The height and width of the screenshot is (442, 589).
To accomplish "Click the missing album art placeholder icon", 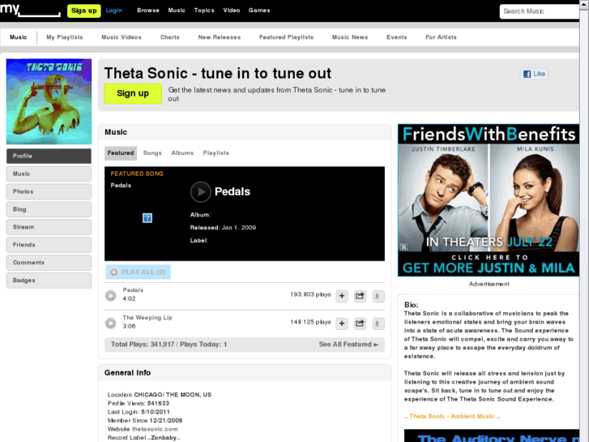I will 147,218.
